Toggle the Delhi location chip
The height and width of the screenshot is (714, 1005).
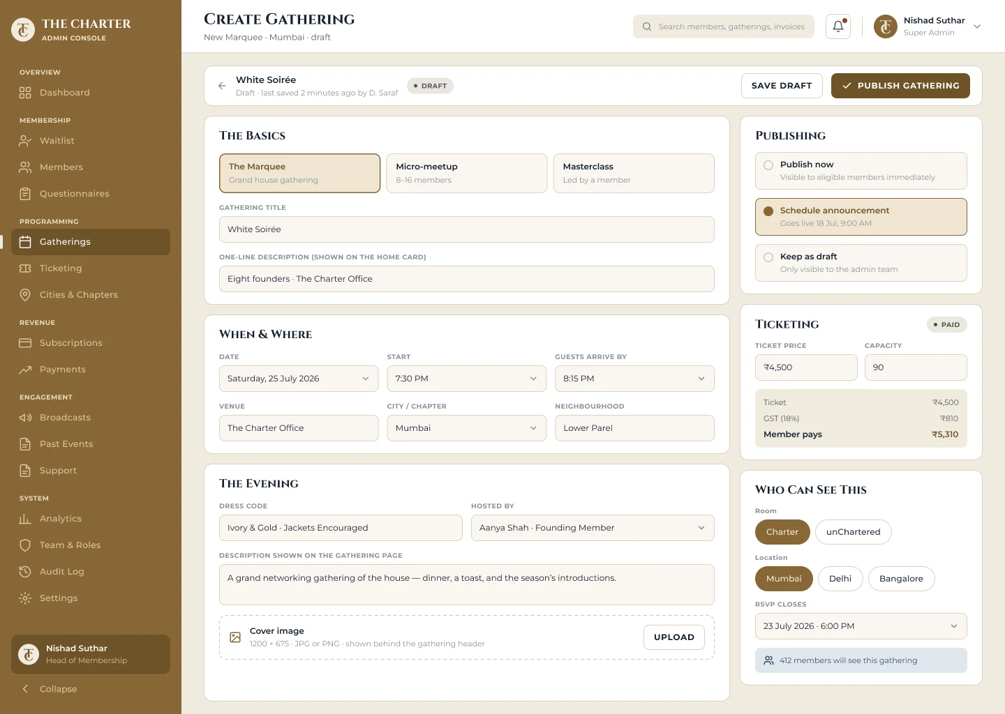[x=840, y=579]
